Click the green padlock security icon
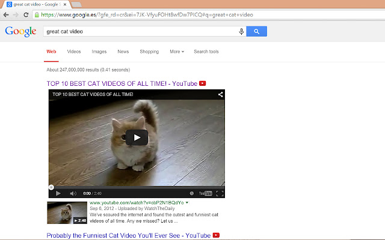This screenshot has width=385, height=240. tap(37, 15)
